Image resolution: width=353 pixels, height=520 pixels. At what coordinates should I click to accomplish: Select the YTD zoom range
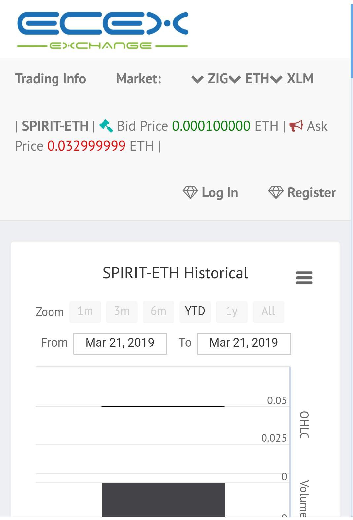(x=195, y=311)
